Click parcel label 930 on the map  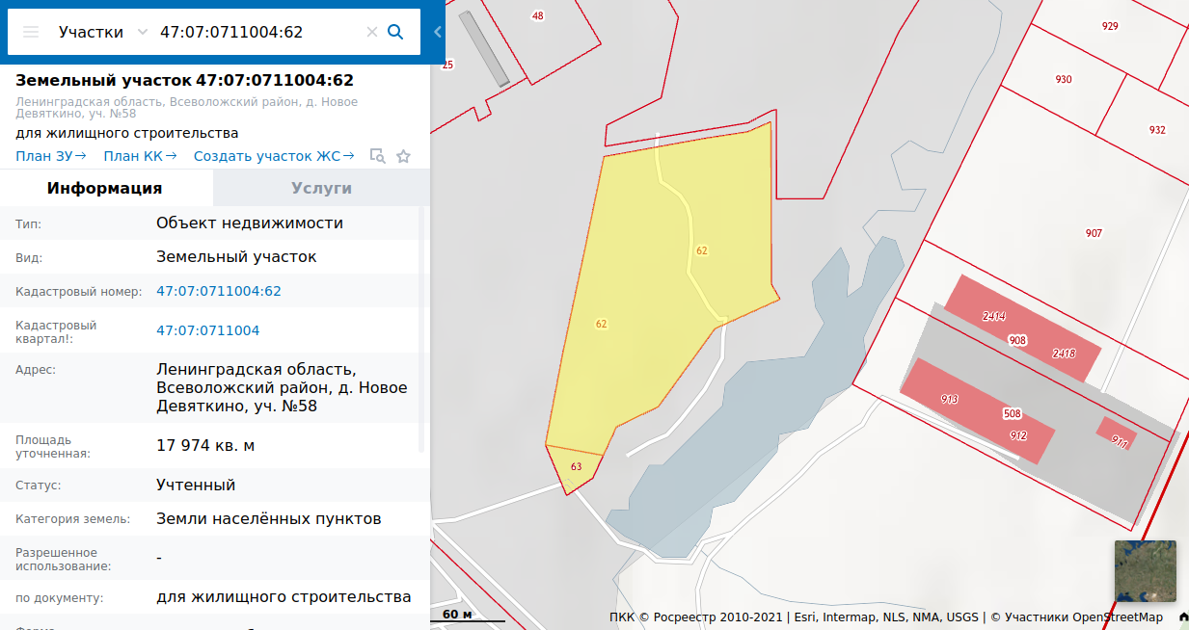[x=1064, y=80]
